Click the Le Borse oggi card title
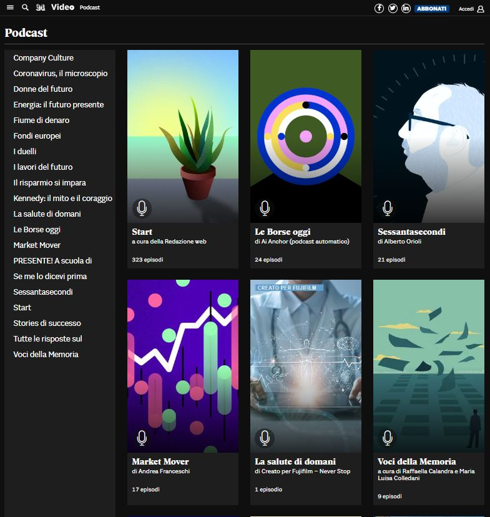Screen dimensions: 490x517 pyautogui.click(x=282, y=232)
